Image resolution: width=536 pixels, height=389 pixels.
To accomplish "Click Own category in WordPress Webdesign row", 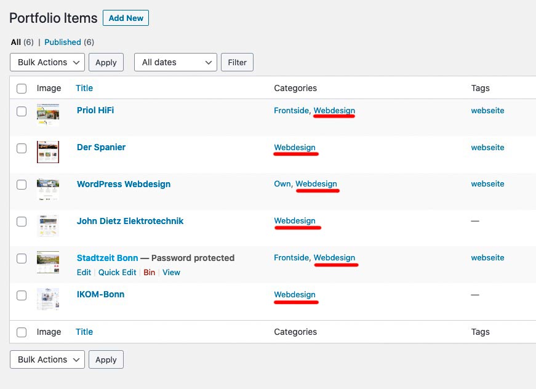I will [282, 183].
